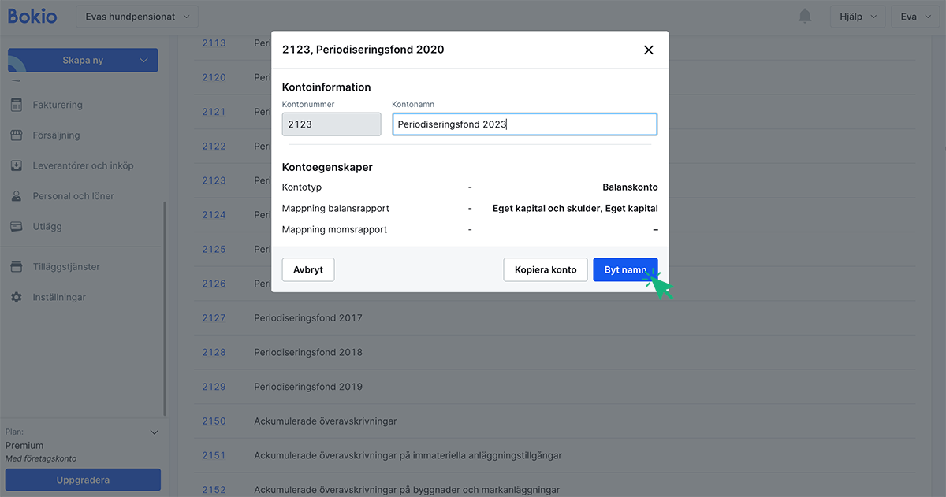Image resolution: width=946 pixels, height=497 pixels.
Task: Click Kopiera konto to duplicate the account
Action: point(546,269)
